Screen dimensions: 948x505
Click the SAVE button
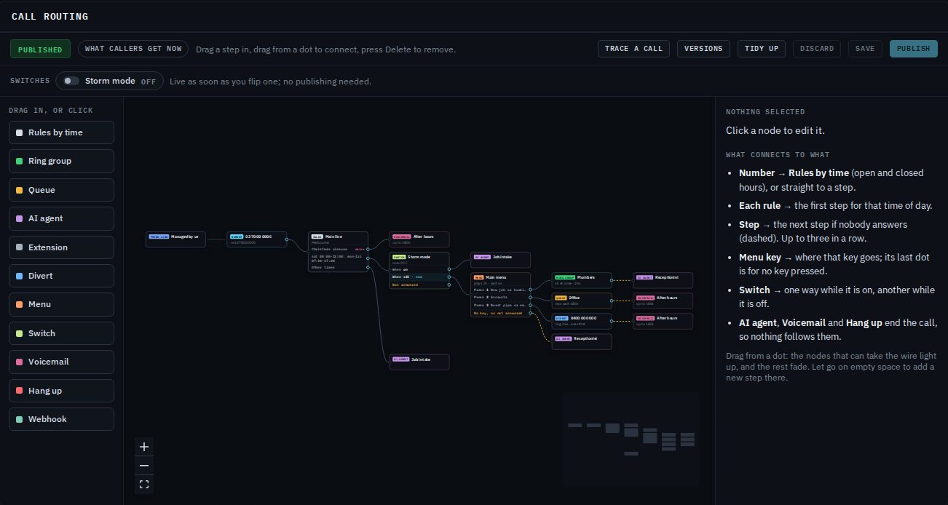[865, 49]
